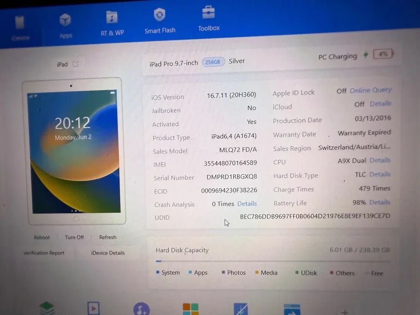The width and height of the screenshot is (420, 315).
Task: Open the RT & WP music folder icon
Action: [112, 18]
